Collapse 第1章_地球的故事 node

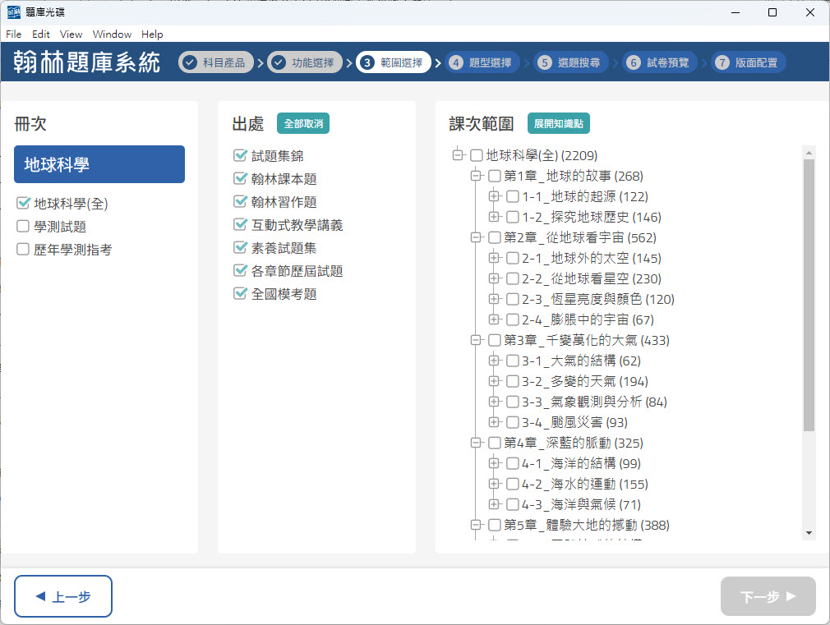[475, 176]
